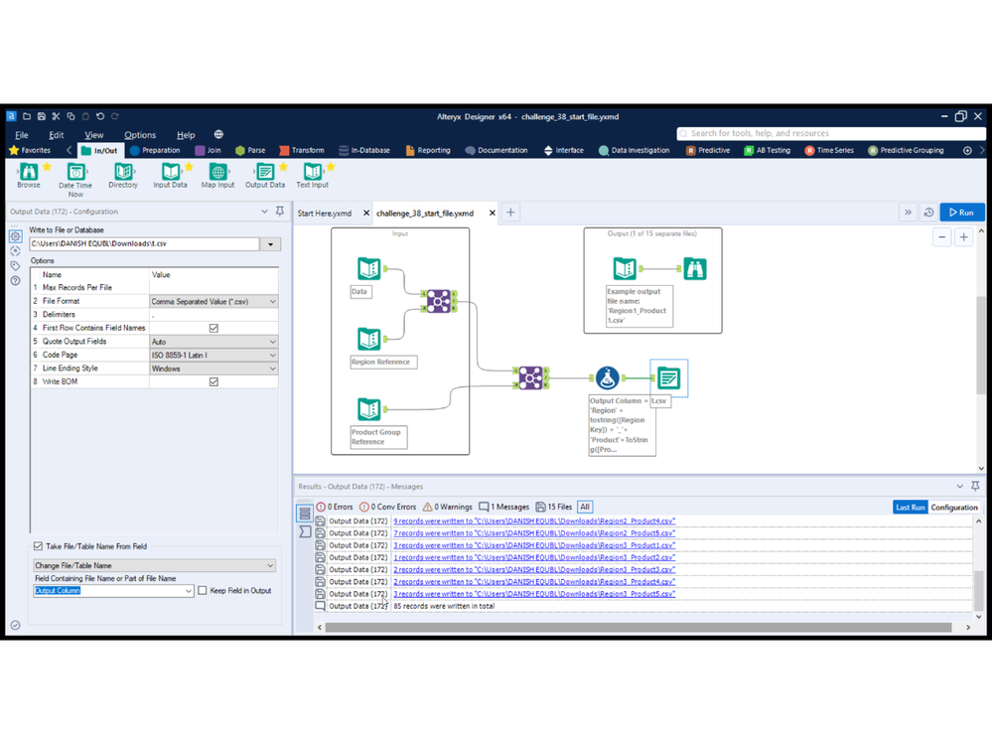992x744 pixels.
Task: Open the Help question icon in configuration
Action: [x=15, y=281]
